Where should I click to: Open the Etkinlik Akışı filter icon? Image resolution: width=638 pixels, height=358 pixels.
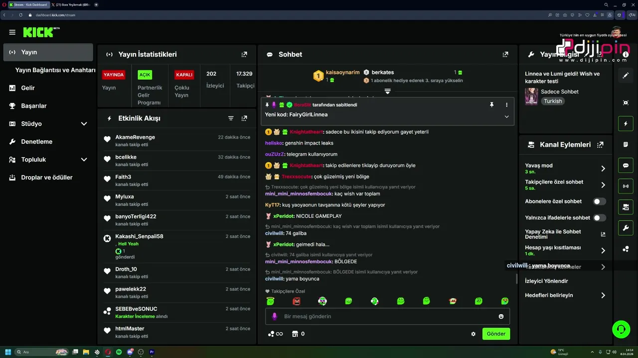(x=231, y=118)
